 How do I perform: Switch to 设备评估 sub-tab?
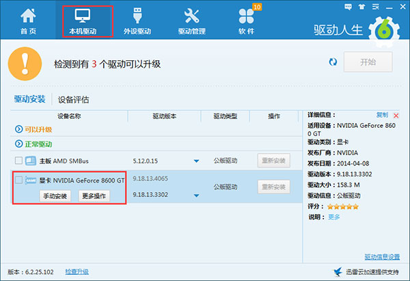pyautogui.click(x=74, y=100)
